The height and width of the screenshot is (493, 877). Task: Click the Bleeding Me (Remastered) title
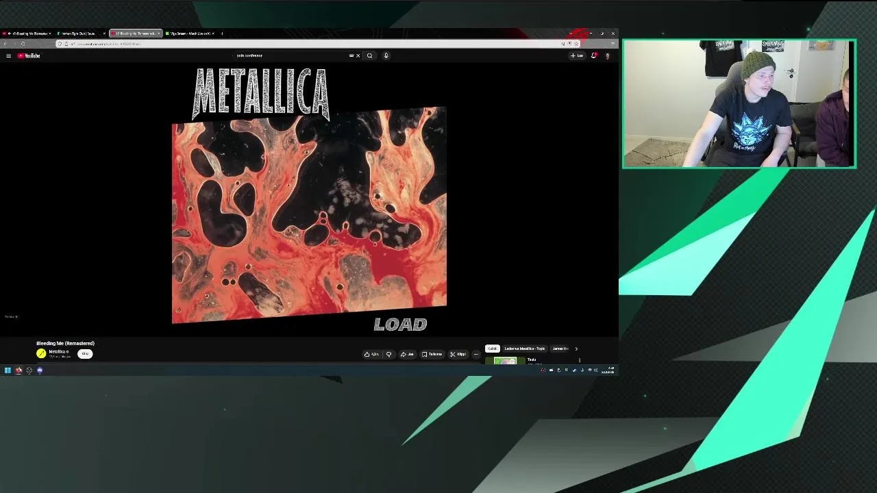[65, 343]
